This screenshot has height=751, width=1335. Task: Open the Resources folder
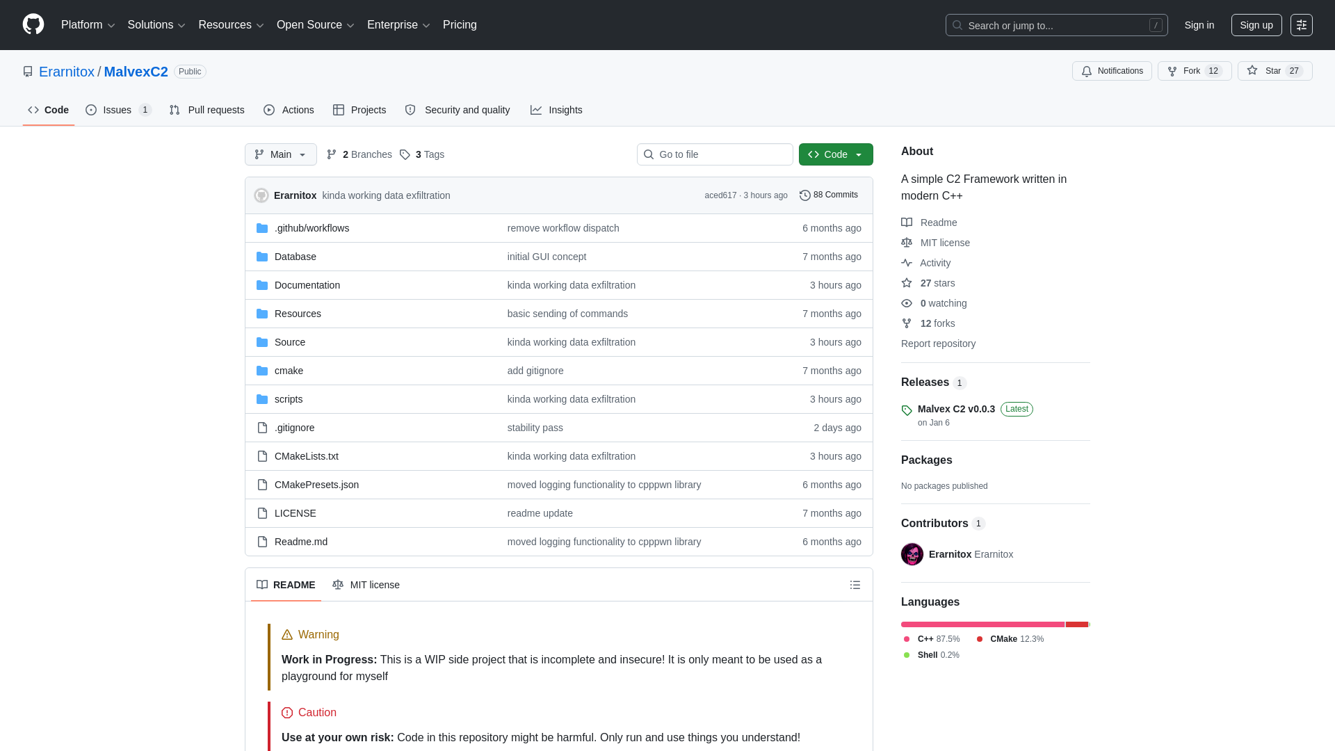pyautogui.click(x=298, y=314)
